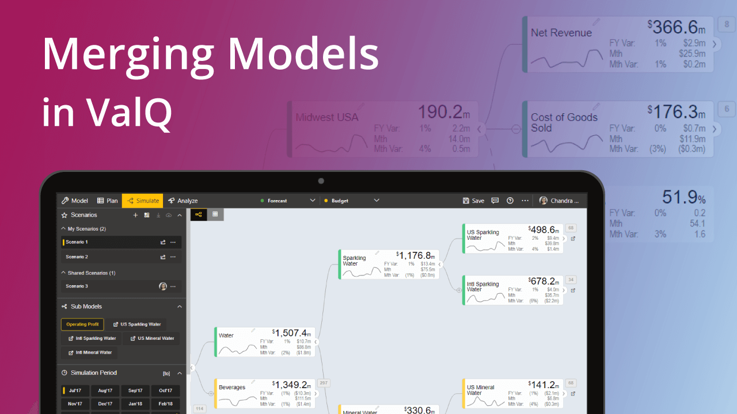Open the Intl Mineral Water sub model

[89, 352]
